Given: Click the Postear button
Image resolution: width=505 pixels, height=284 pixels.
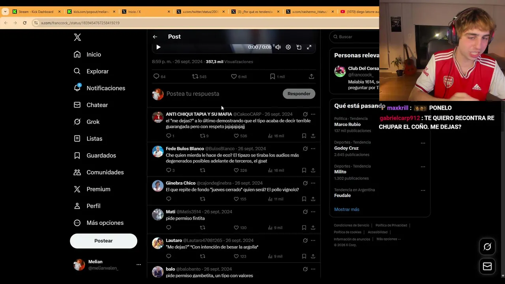Looking at the screenshot, I should pos(103,241).
